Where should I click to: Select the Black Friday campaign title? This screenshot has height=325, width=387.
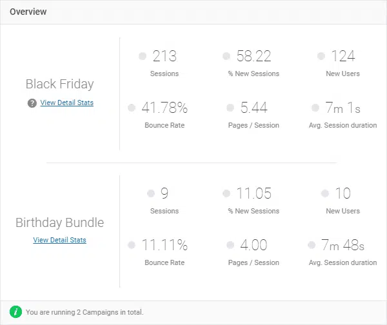(60, 84)
